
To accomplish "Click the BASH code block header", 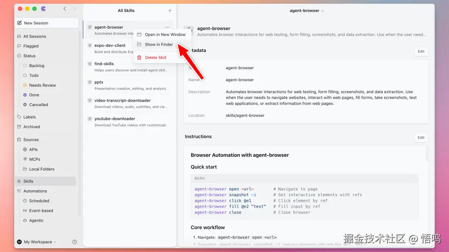I will click(305, 178).
